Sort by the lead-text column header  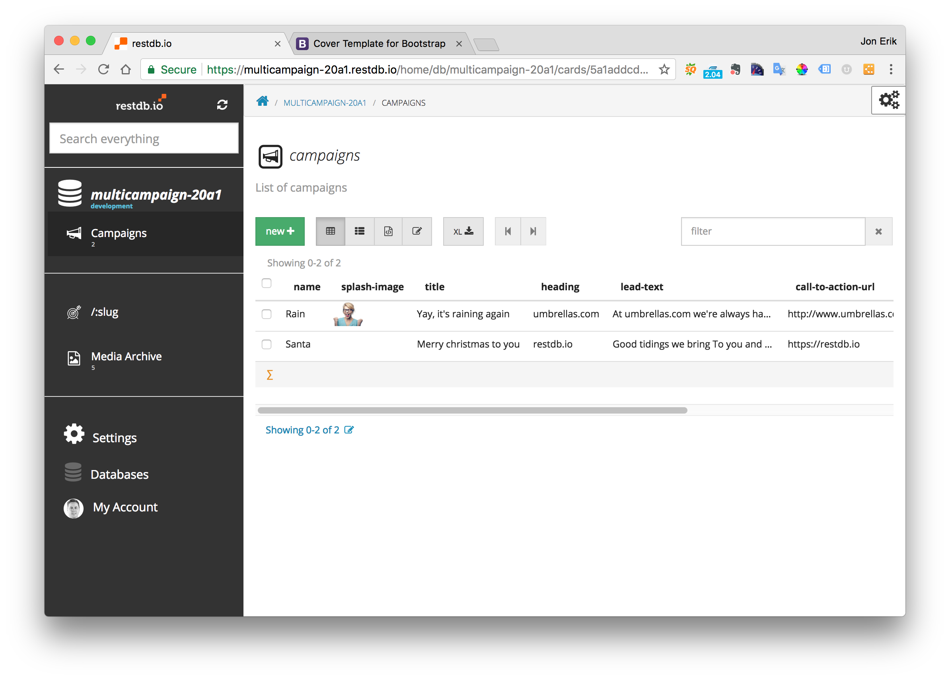coord(642,287)
